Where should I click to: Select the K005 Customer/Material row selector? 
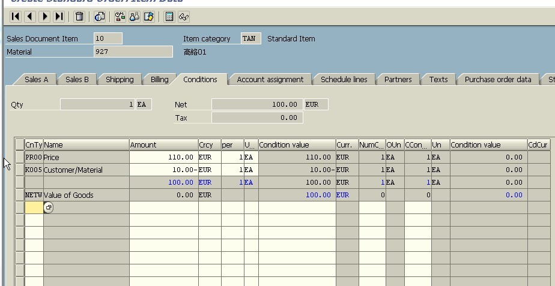(x=20, y=170)
